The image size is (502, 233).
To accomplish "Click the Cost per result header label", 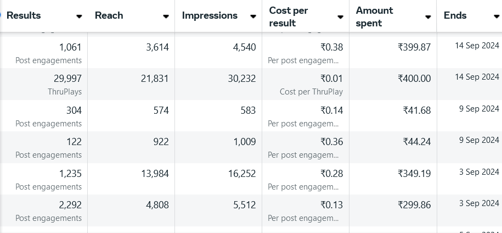I will [x=290, y=16].
